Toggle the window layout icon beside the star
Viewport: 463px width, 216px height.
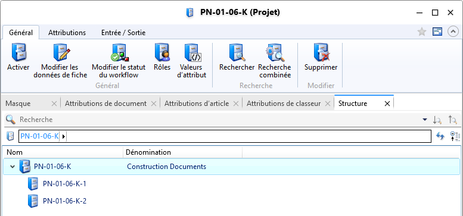(x=437, y=32)
